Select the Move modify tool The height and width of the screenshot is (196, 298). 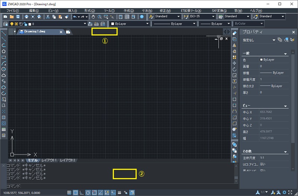point(235,63)
